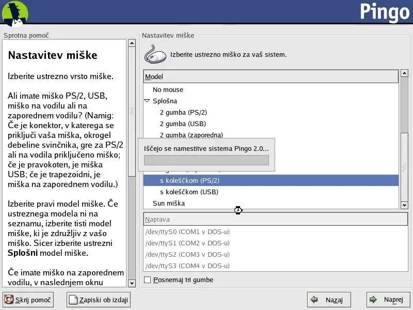Choose /dev/ttyS0 (COM1 v DOS-u) device
413x310 pixels.
point(276,231)
